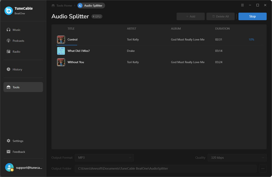Open the Quality 320 kbps dropdown
The height and width of the screenshot is (177, 272).
(237, 157)
